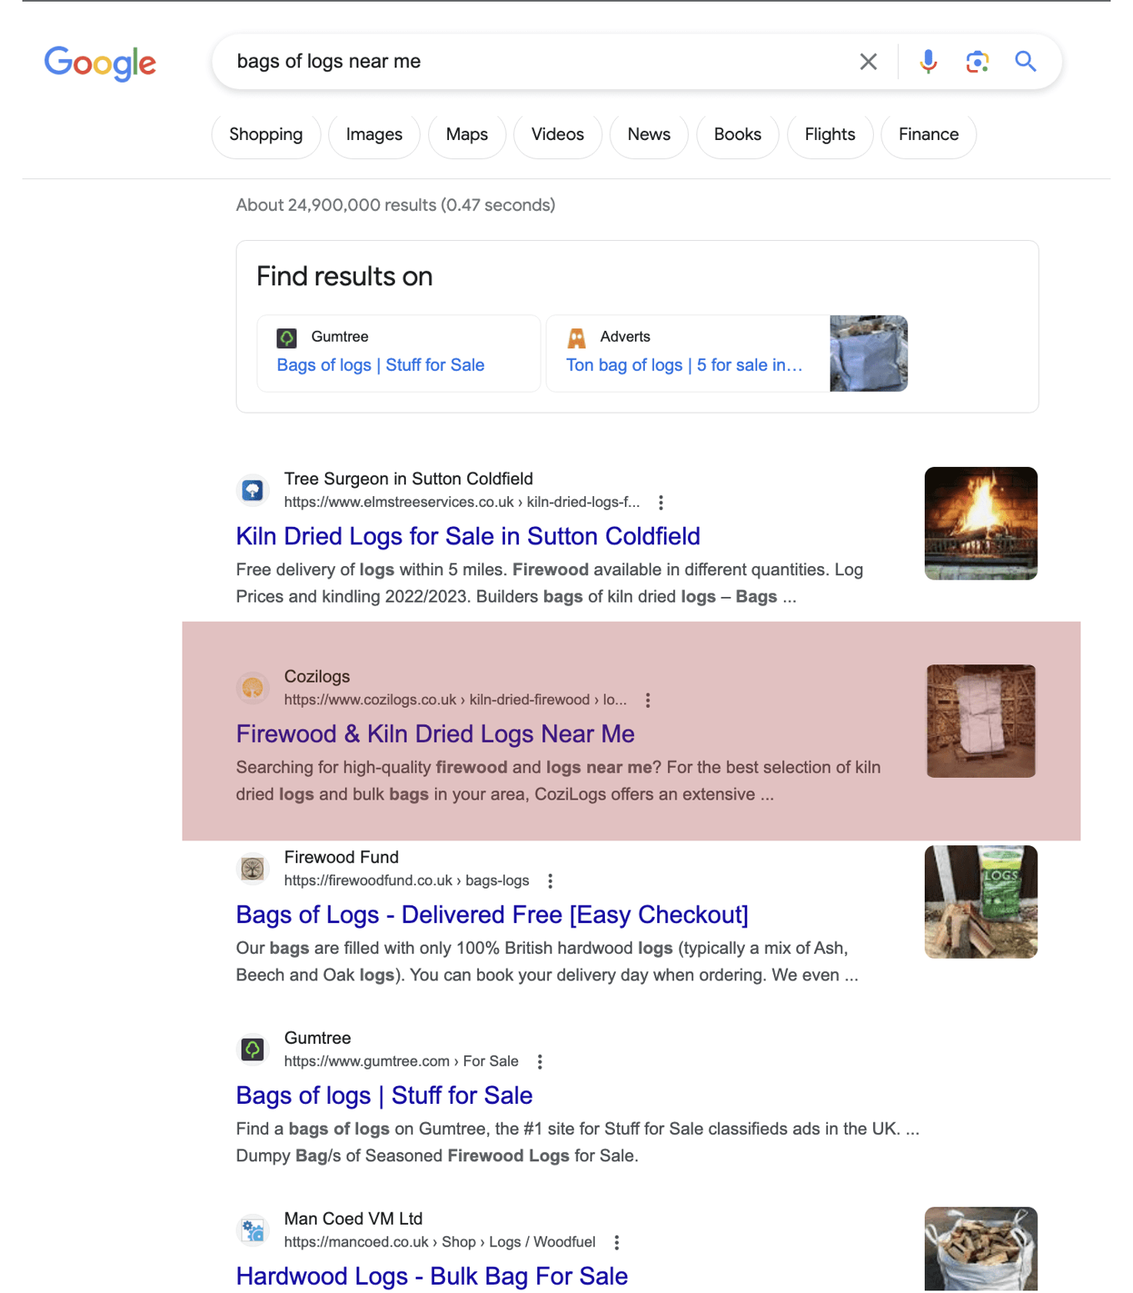
Task: Click the magnifying glass search button
Action: (1026, 62)
